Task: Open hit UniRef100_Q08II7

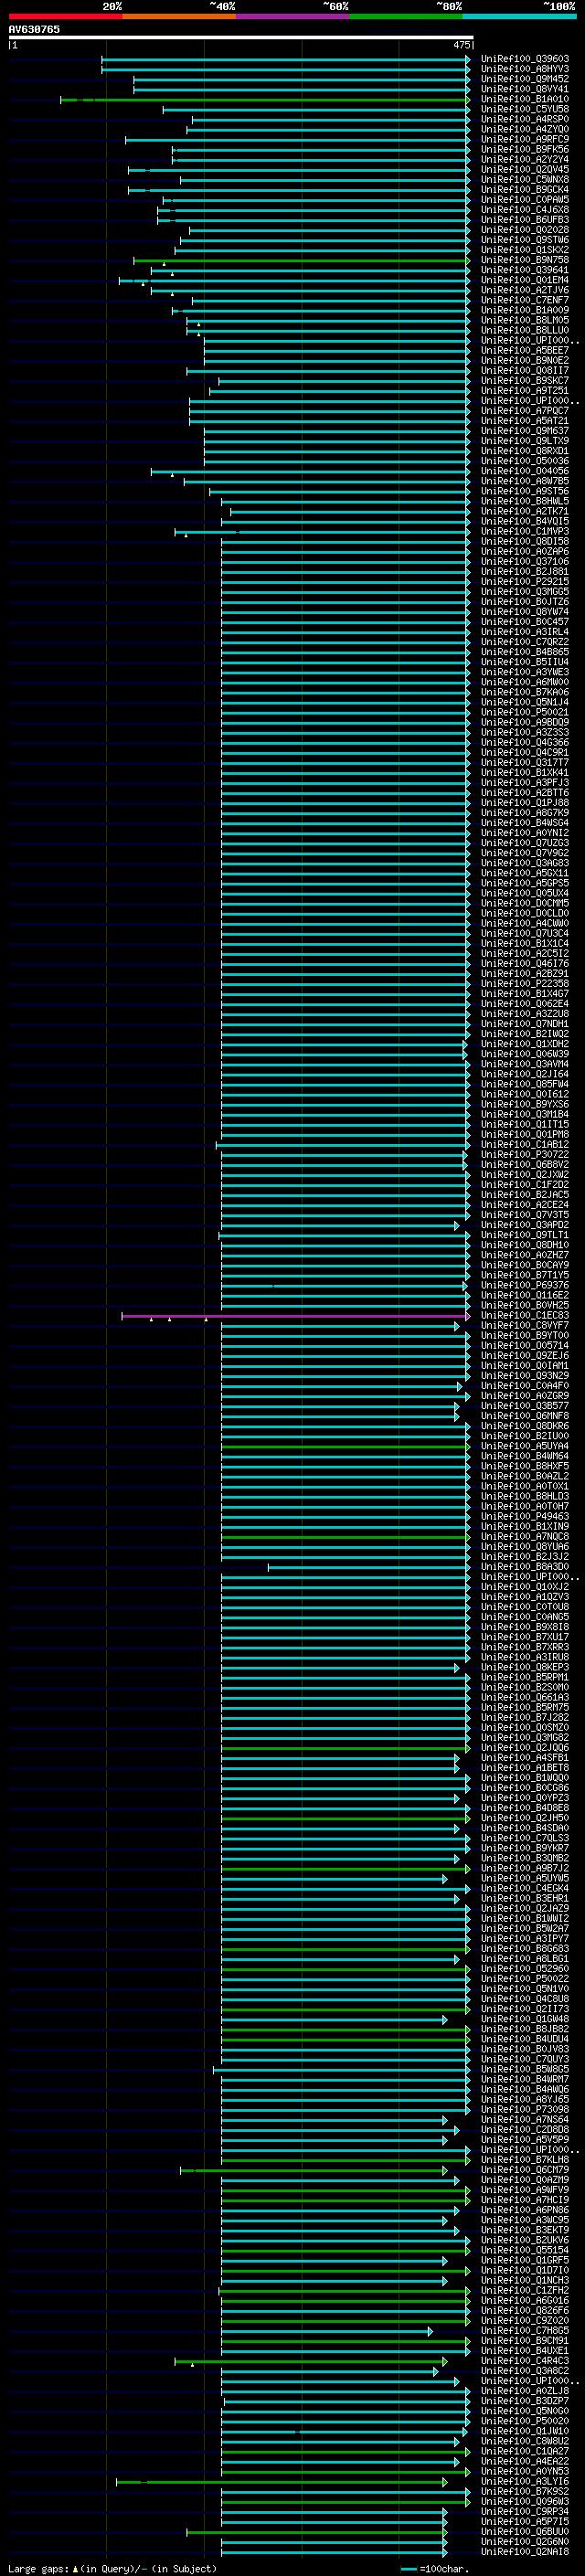Action: (524, 371)
